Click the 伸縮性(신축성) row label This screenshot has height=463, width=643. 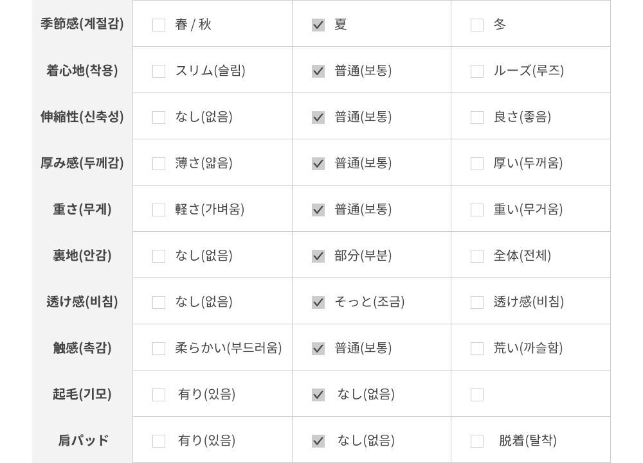coord(82,117)
